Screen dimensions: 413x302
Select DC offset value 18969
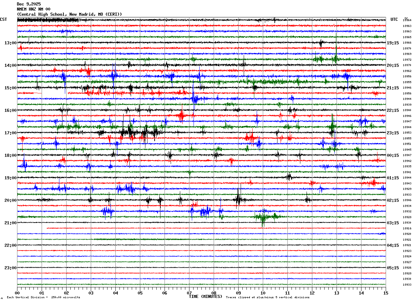[x=407, y=54]
